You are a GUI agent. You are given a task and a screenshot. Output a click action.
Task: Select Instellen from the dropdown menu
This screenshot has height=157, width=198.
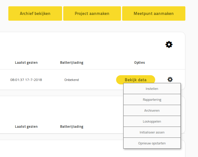(x=152, y=89)
